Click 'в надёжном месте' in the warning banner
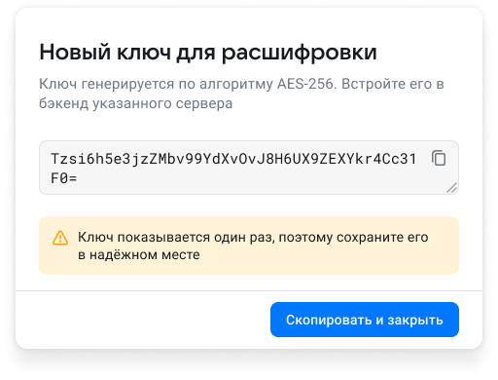498x380 pixels. pyautogui.click(x=139, y=254)
